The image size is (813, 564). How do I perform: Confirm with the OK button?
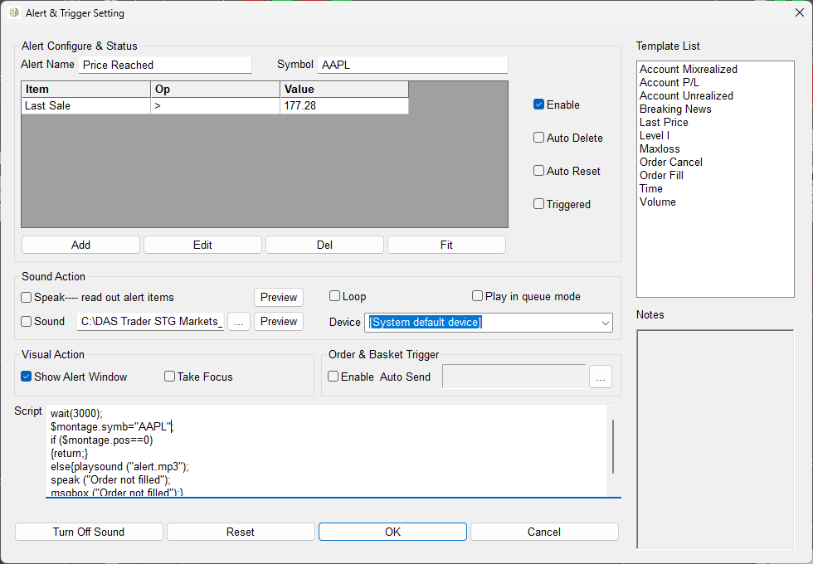click(x=392, y=532)
